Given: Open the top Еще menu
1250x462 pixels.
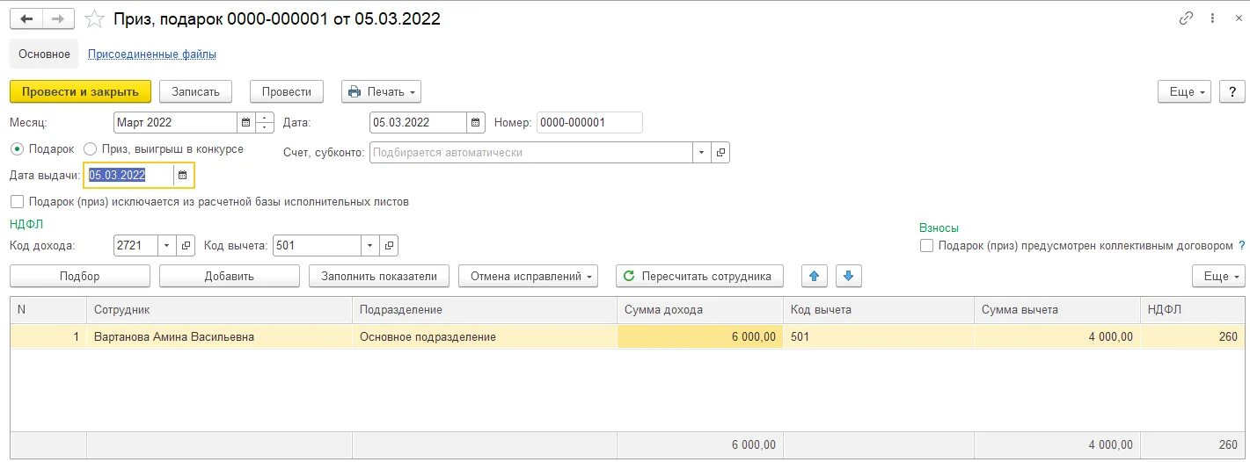Looking at the screenshot, I should (x=1184, y=91).
